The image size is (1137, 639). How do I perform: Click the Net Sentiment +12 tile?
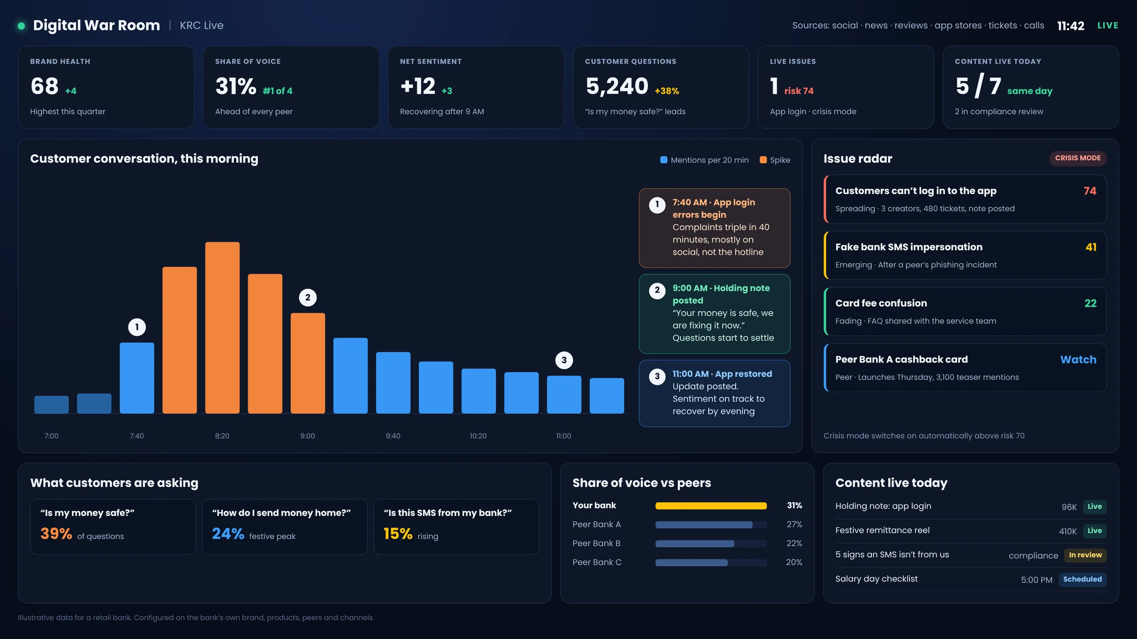point(476,87)
